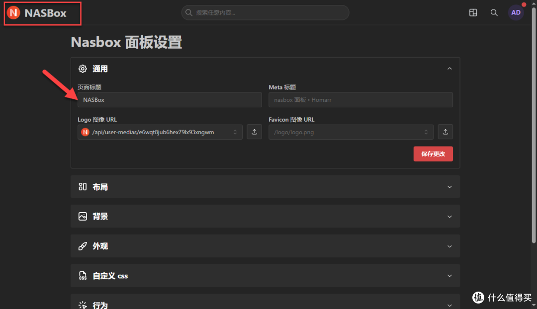The image size is (537, 309).
Task: Click the 自定义 css file icon
Action: coord(83,275)
